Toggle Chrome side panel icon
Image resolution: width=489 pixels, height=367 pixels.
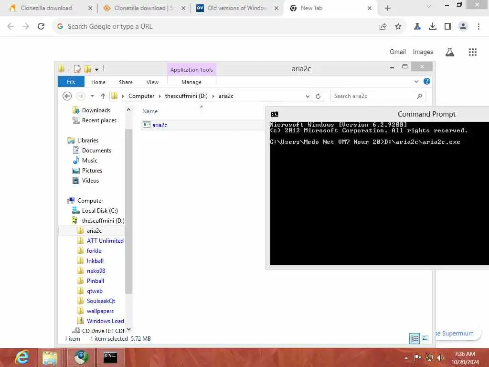(x=448, y=27)
